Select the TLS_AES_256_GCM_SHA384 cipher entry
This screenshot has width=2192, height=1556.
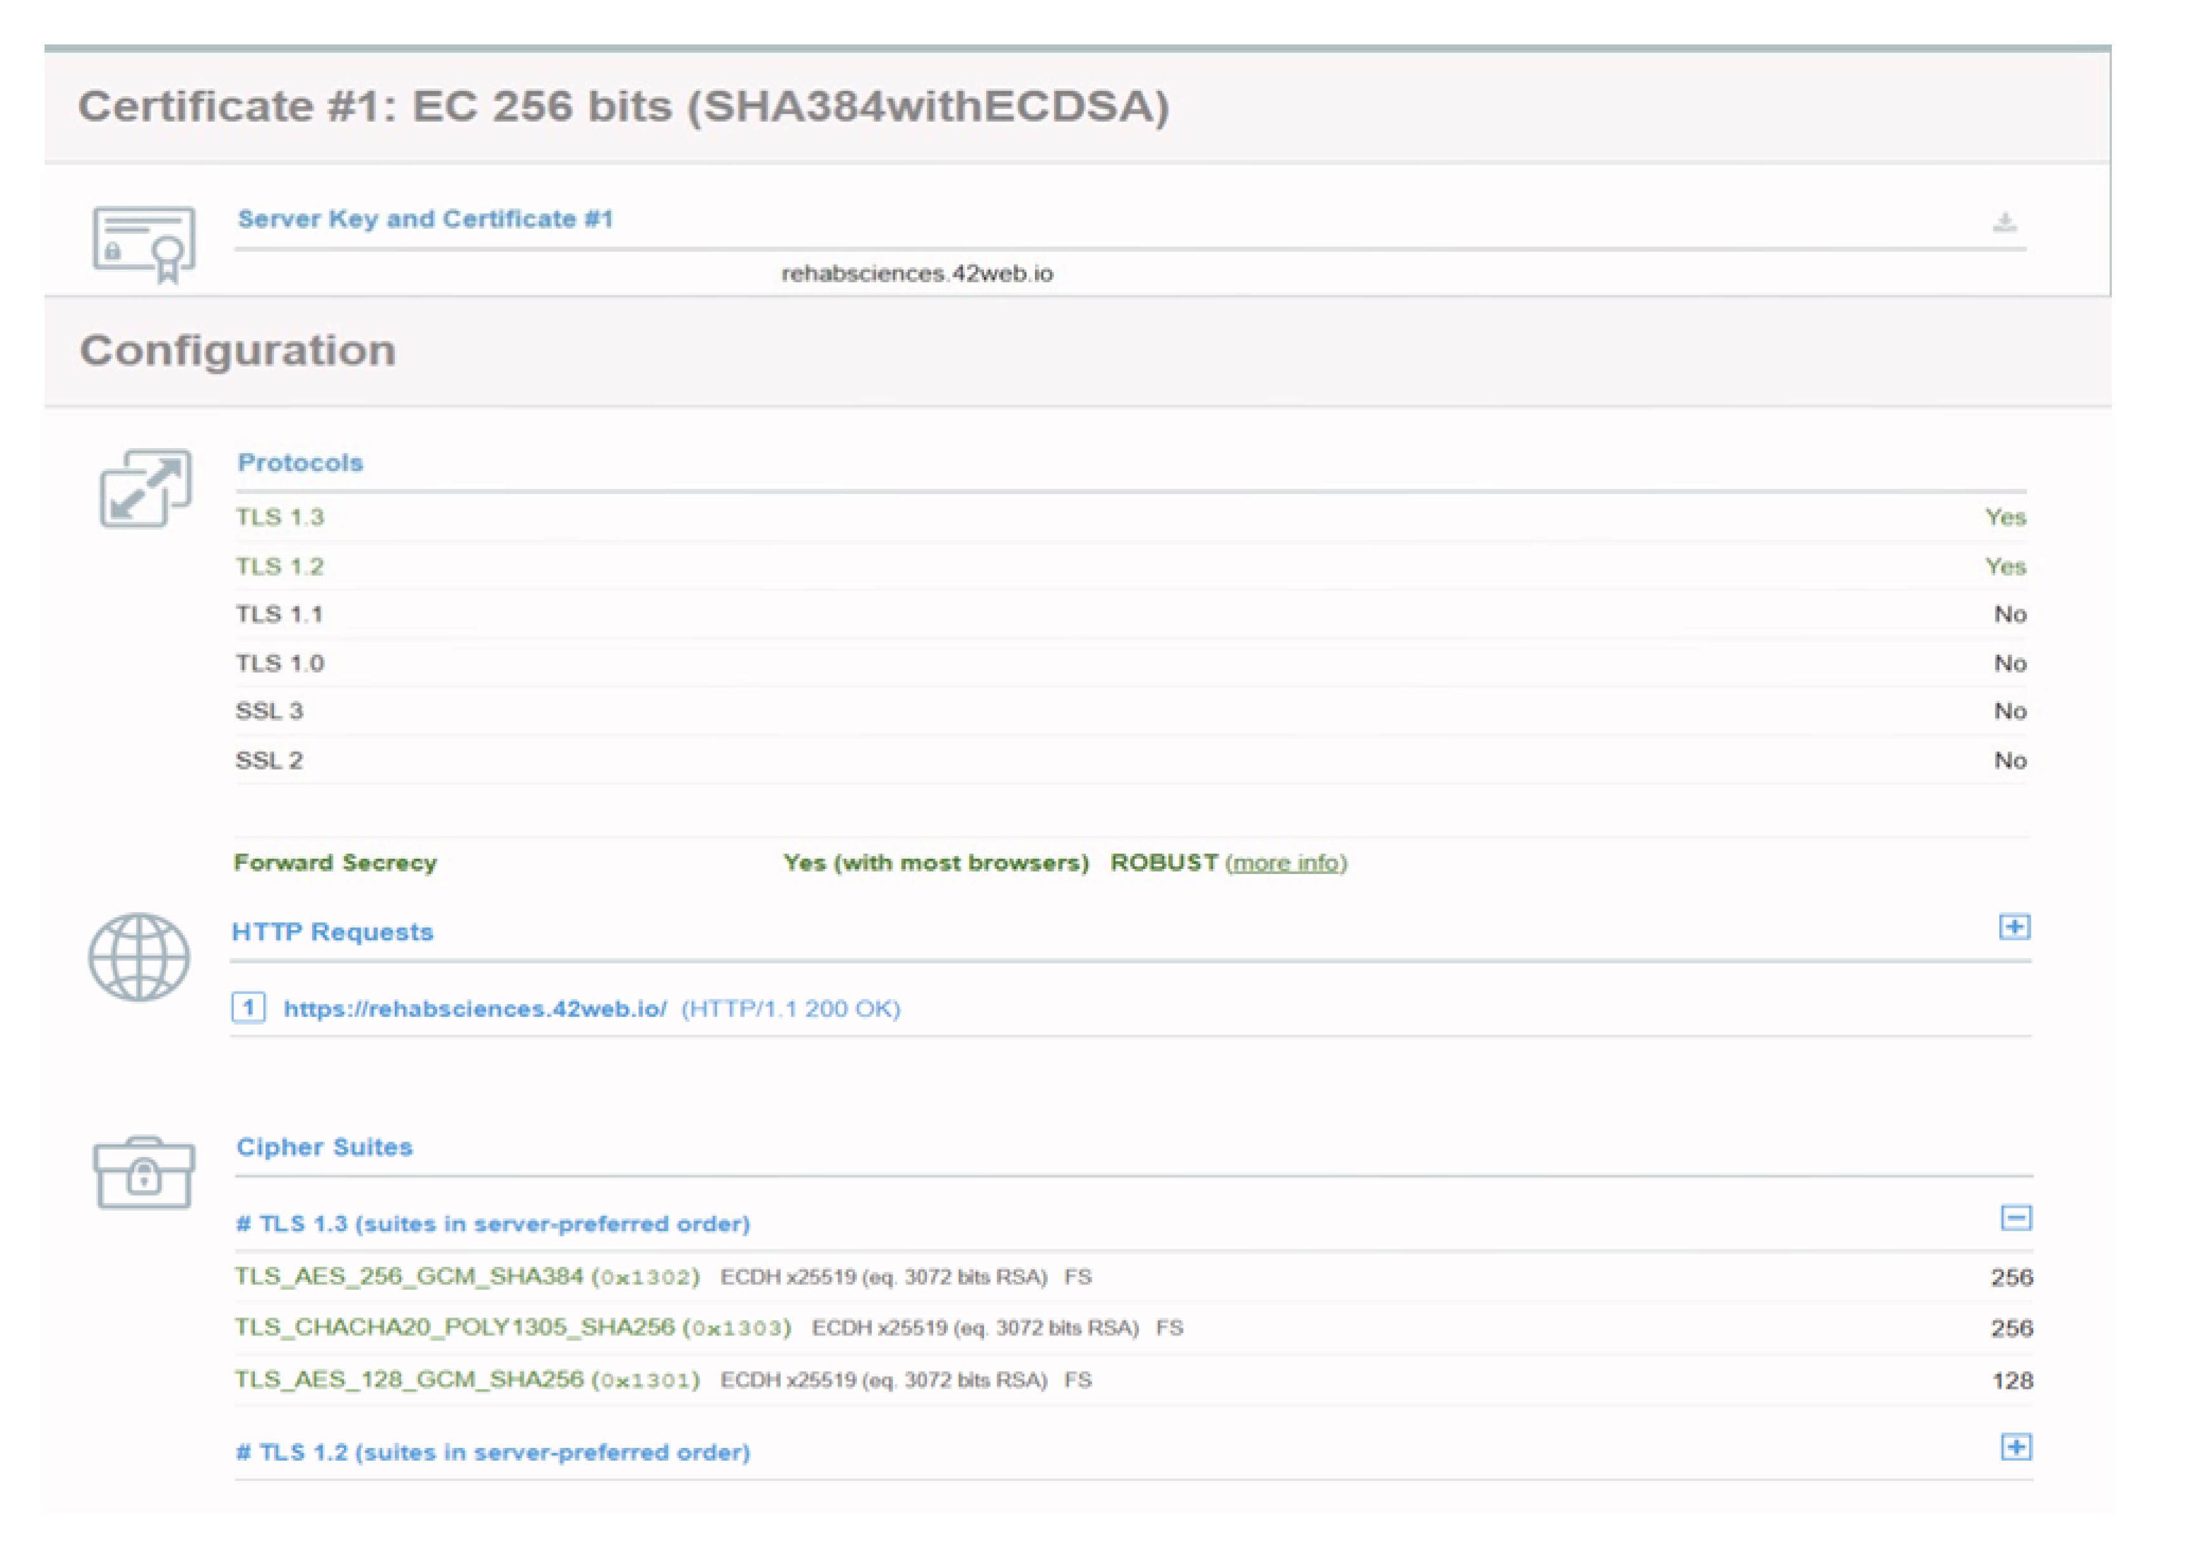(x=409, y=1276)
